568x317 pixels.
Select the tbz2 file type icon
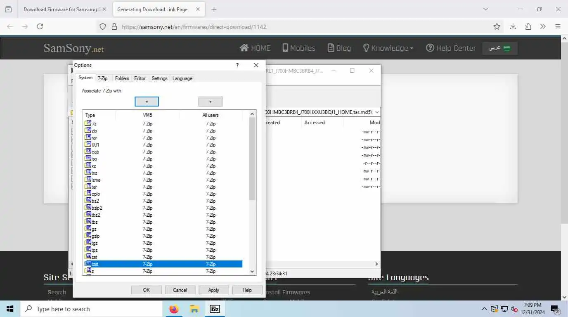pyautogui.click(x=88, y=215)
